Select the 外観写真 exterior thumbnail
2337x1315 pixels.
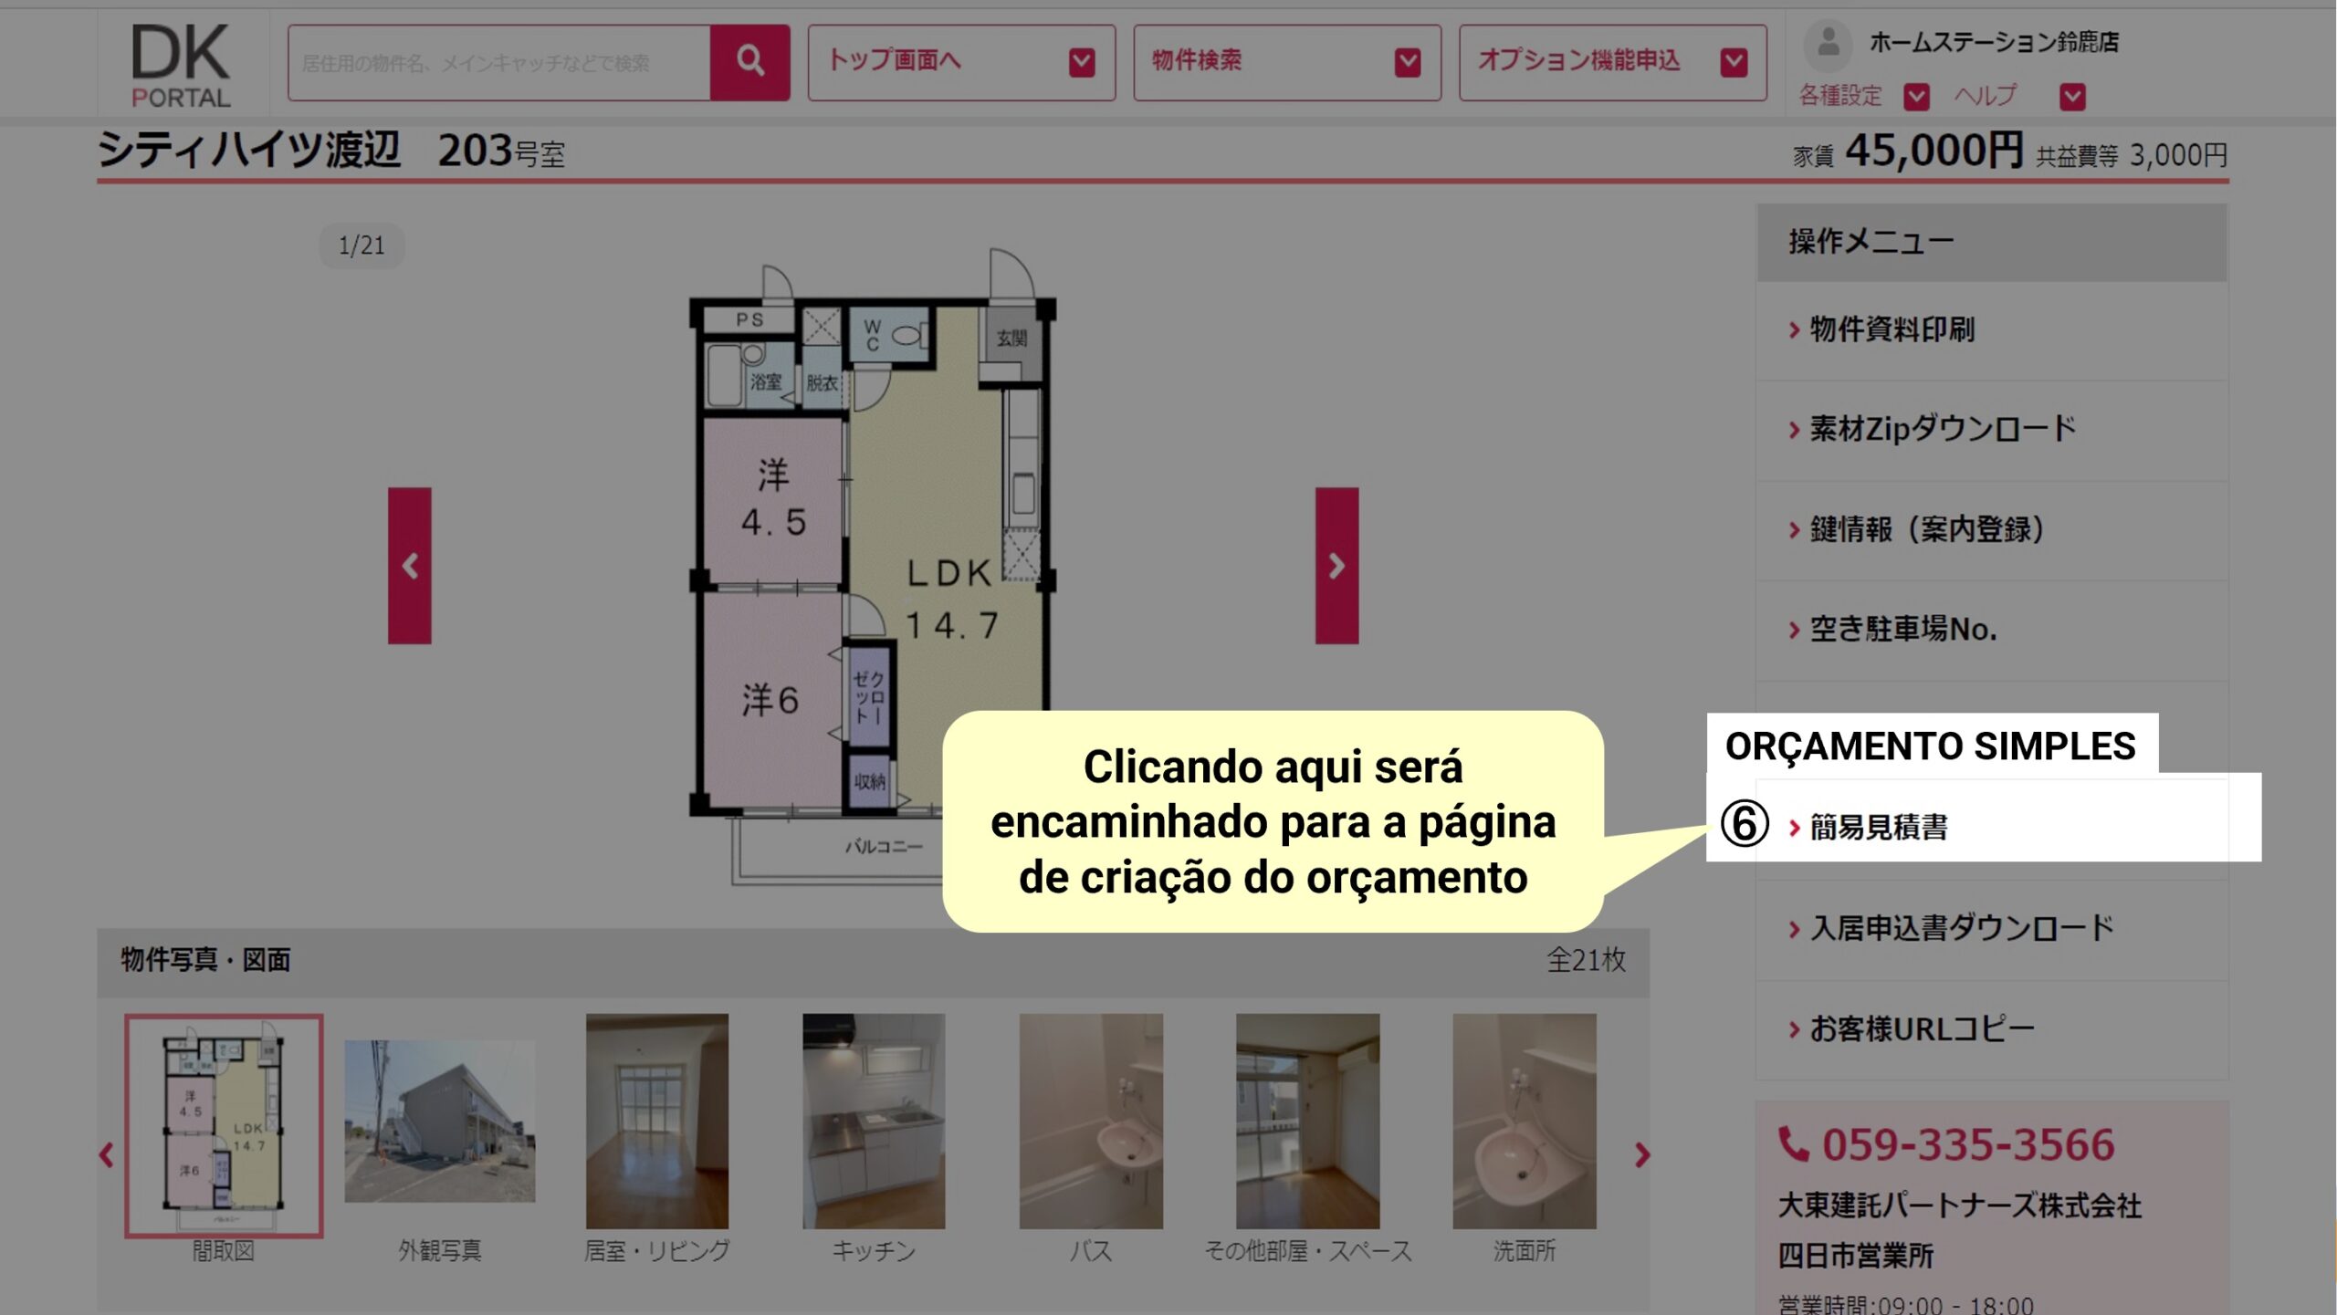(x=439, y=1122)
